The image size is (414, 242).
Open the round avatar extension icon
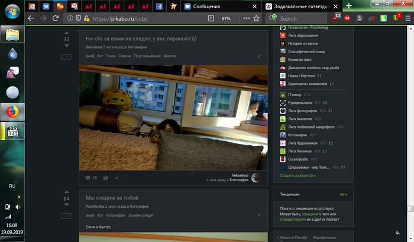(360, 18)
